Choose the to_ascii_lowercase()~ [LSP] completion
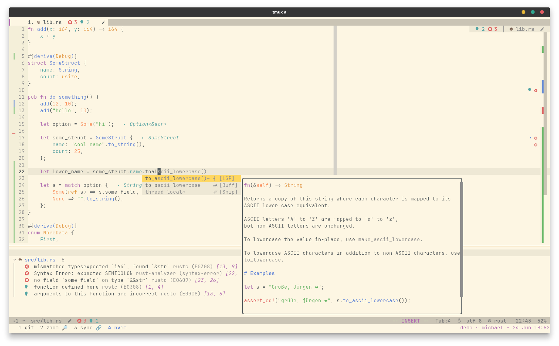This screenshot has width=559, height=346. click(191, 178)
